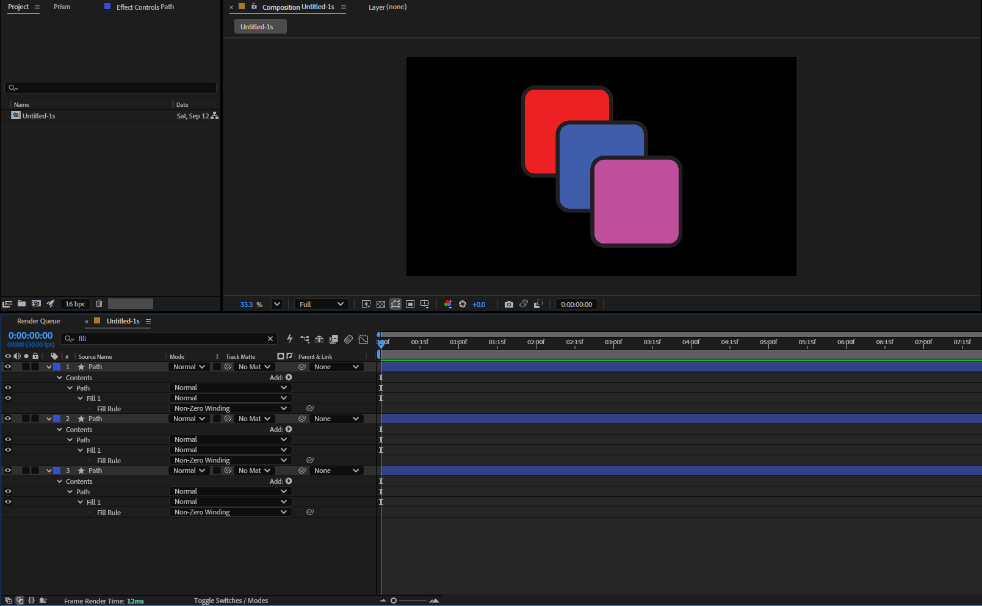Open the Layer (none) viewer tab

pos(388,7)
